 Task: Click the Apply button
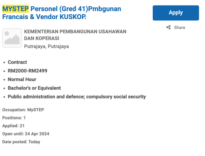coord(176,13)
